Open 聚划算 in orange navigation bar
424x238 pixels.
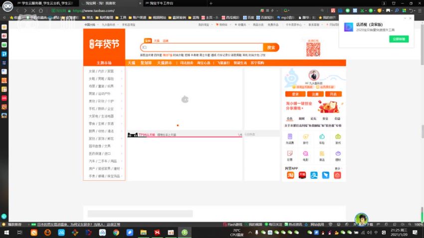point(146,63)
